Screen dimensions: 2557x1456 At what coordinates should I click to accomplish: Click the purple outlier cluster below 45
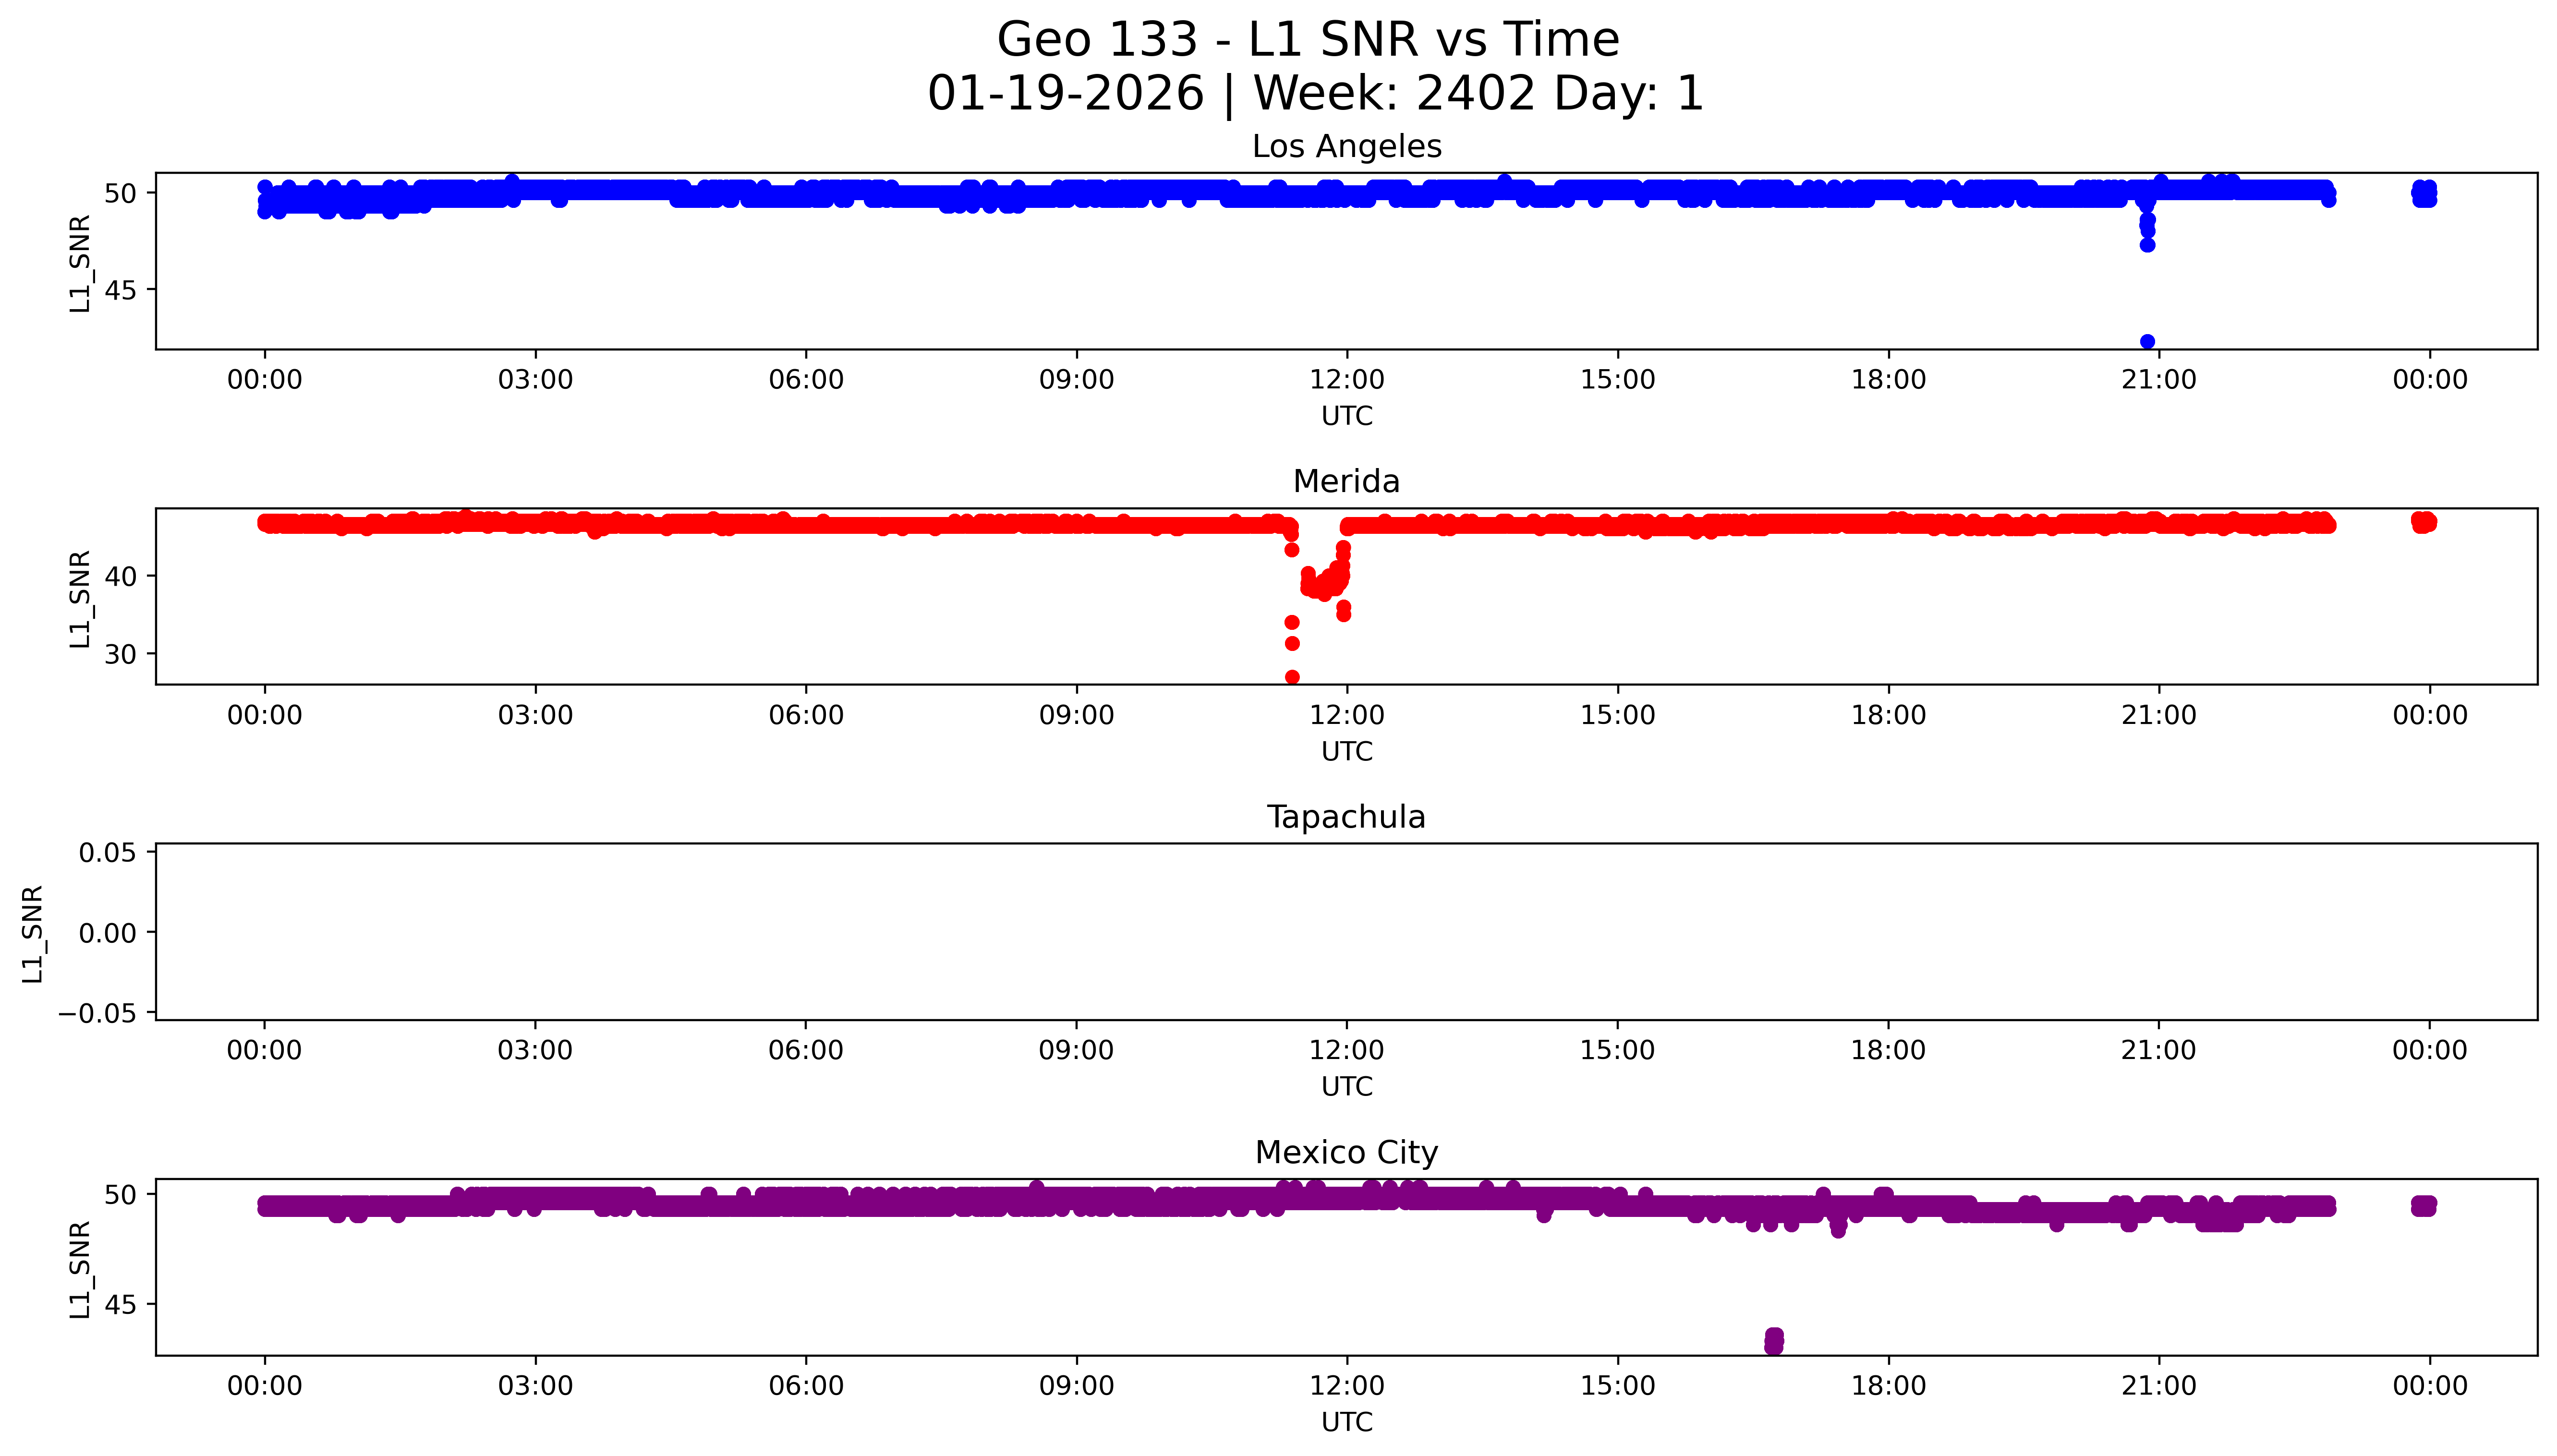(1774, 1341)
